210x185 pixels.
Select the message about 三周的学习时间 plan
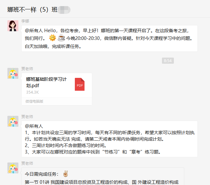pos(110,139)
